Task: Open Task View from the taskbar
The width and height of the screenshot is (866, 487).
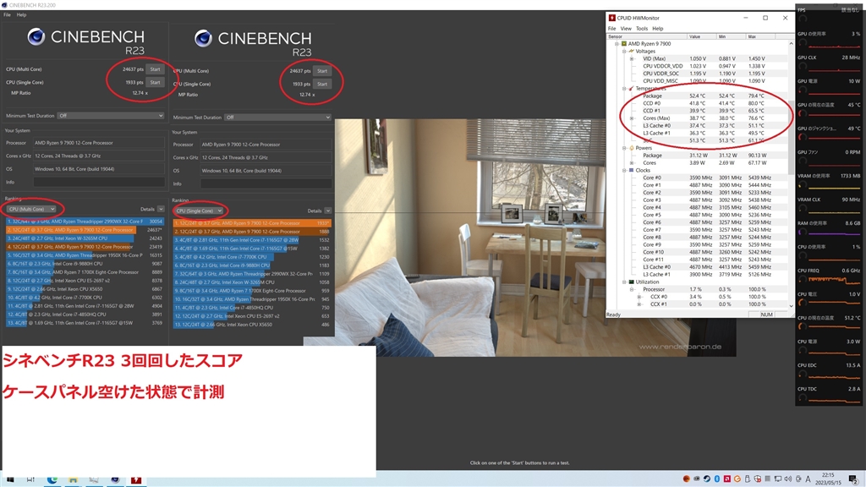Action: 30,480
